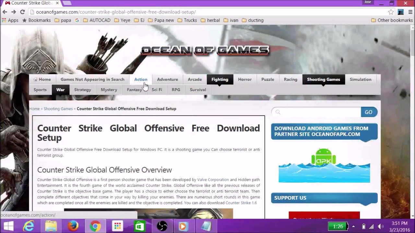415x233 pixels.
Task: Click the volume speaker icon in the tray
Action: [381, 226]
